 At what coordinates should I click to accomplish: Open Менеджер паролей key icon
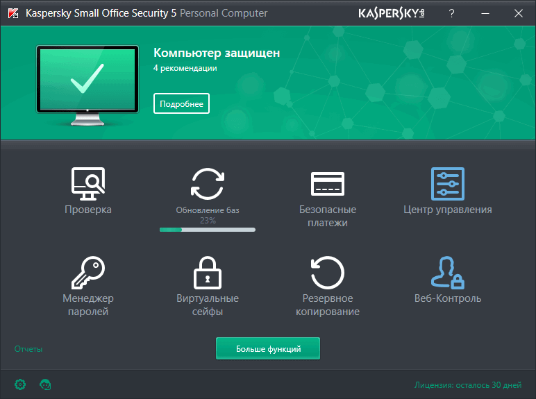(88, 272)
